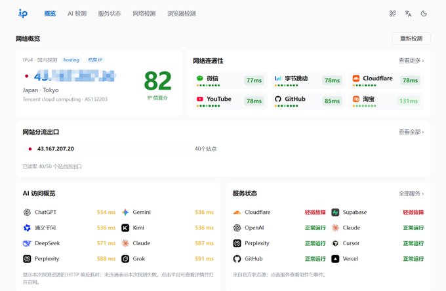Click the ip logo in the header
This screenshot has width=446, height=291.
23,13
